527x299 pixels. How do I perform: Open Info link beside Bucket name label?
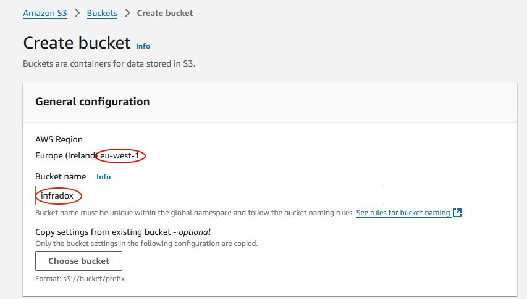point(104,177)
